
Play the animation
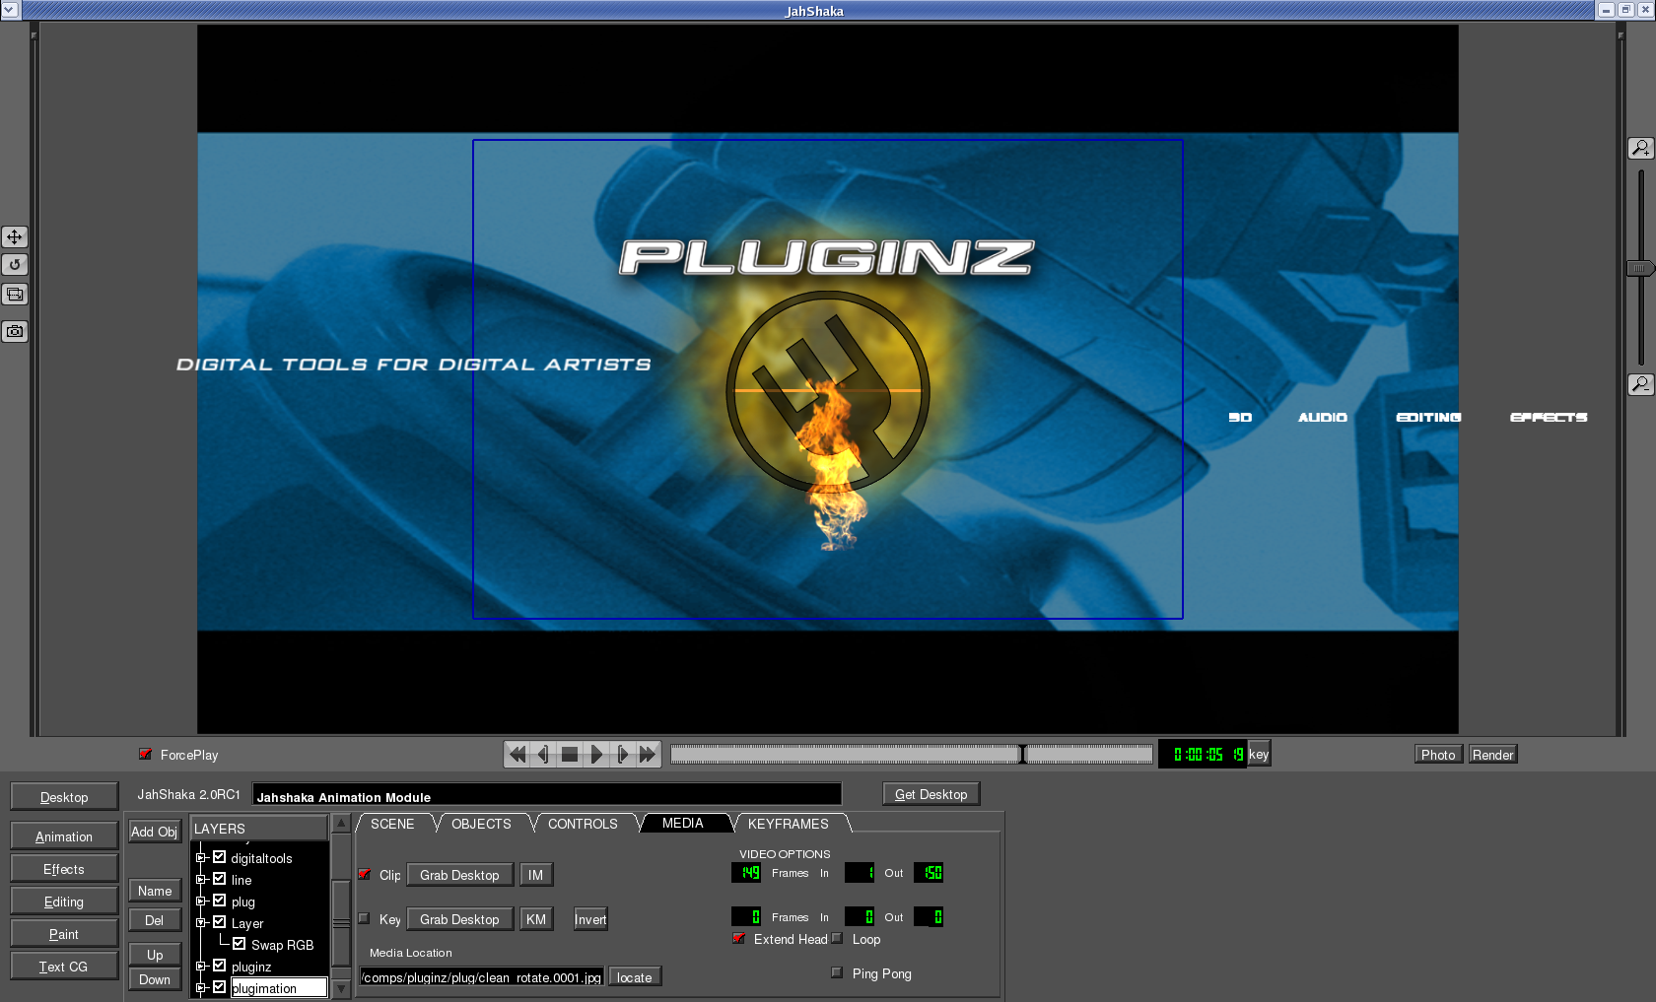(x=595, y=755)
